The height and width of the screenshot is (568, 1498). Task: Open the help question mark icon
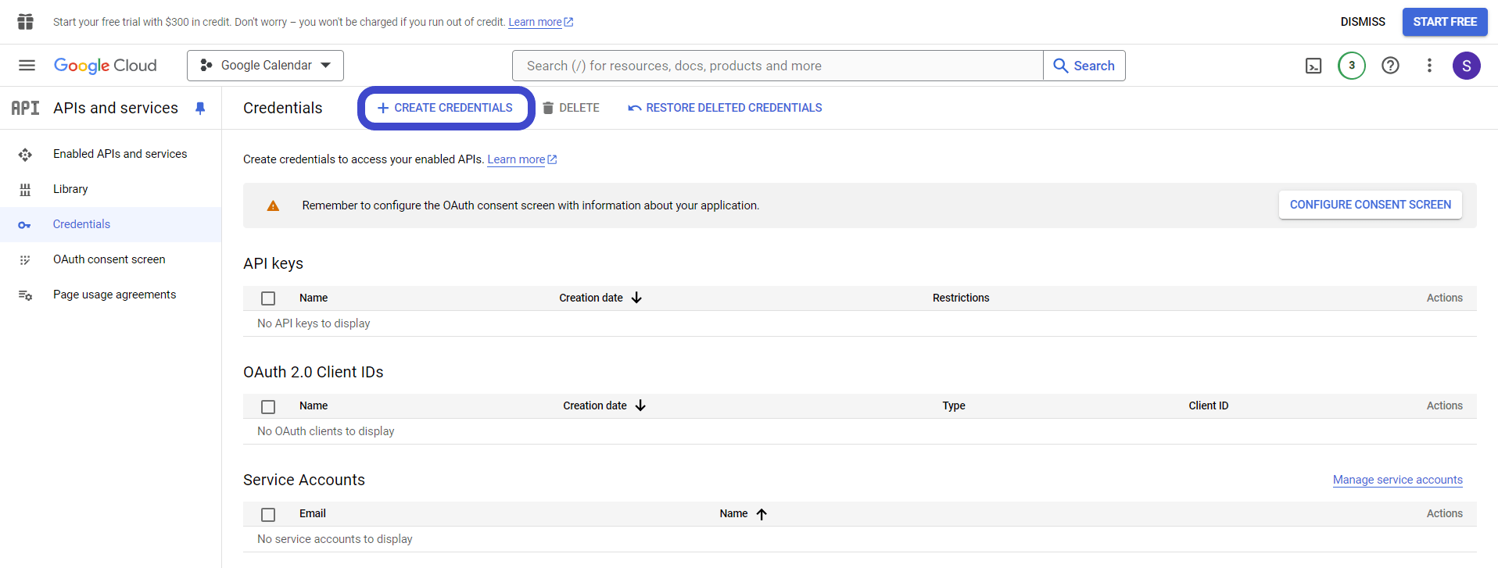click(x=1390, y=66)
